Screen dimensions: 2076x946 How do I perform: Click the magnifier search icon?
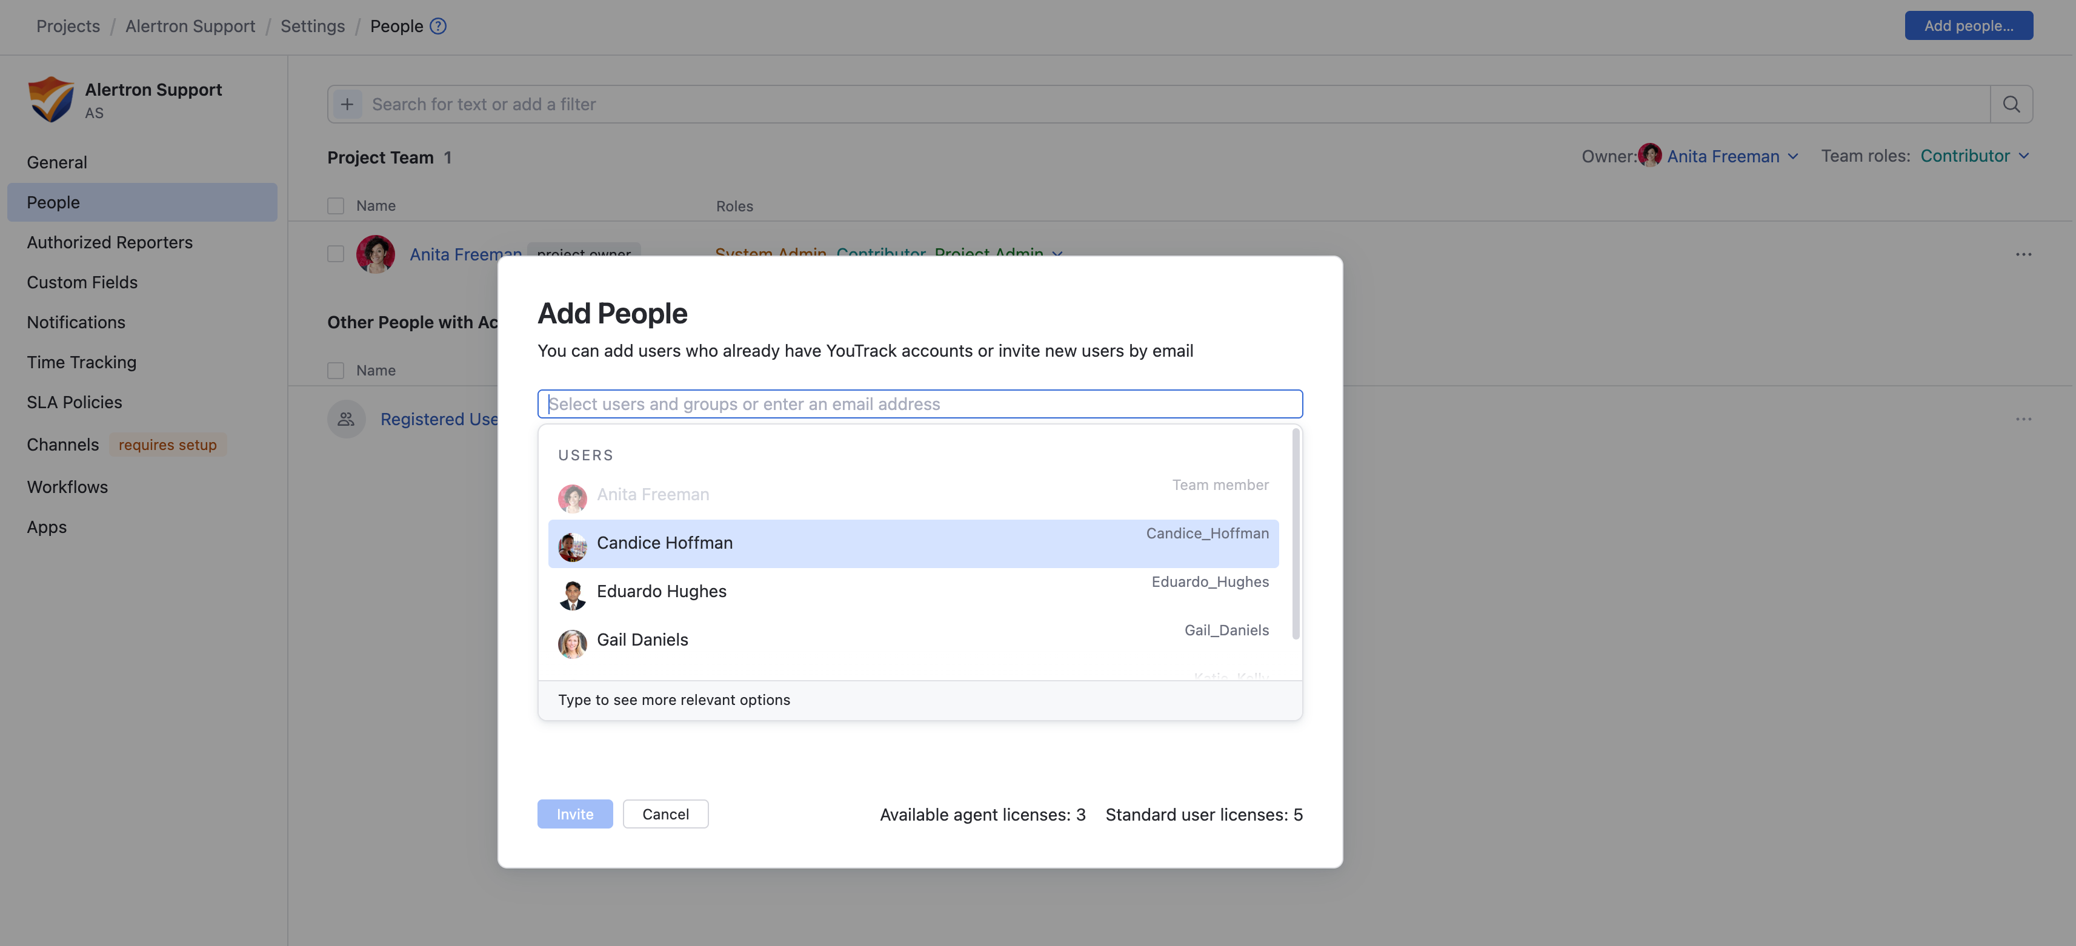tap(2011, 104)
